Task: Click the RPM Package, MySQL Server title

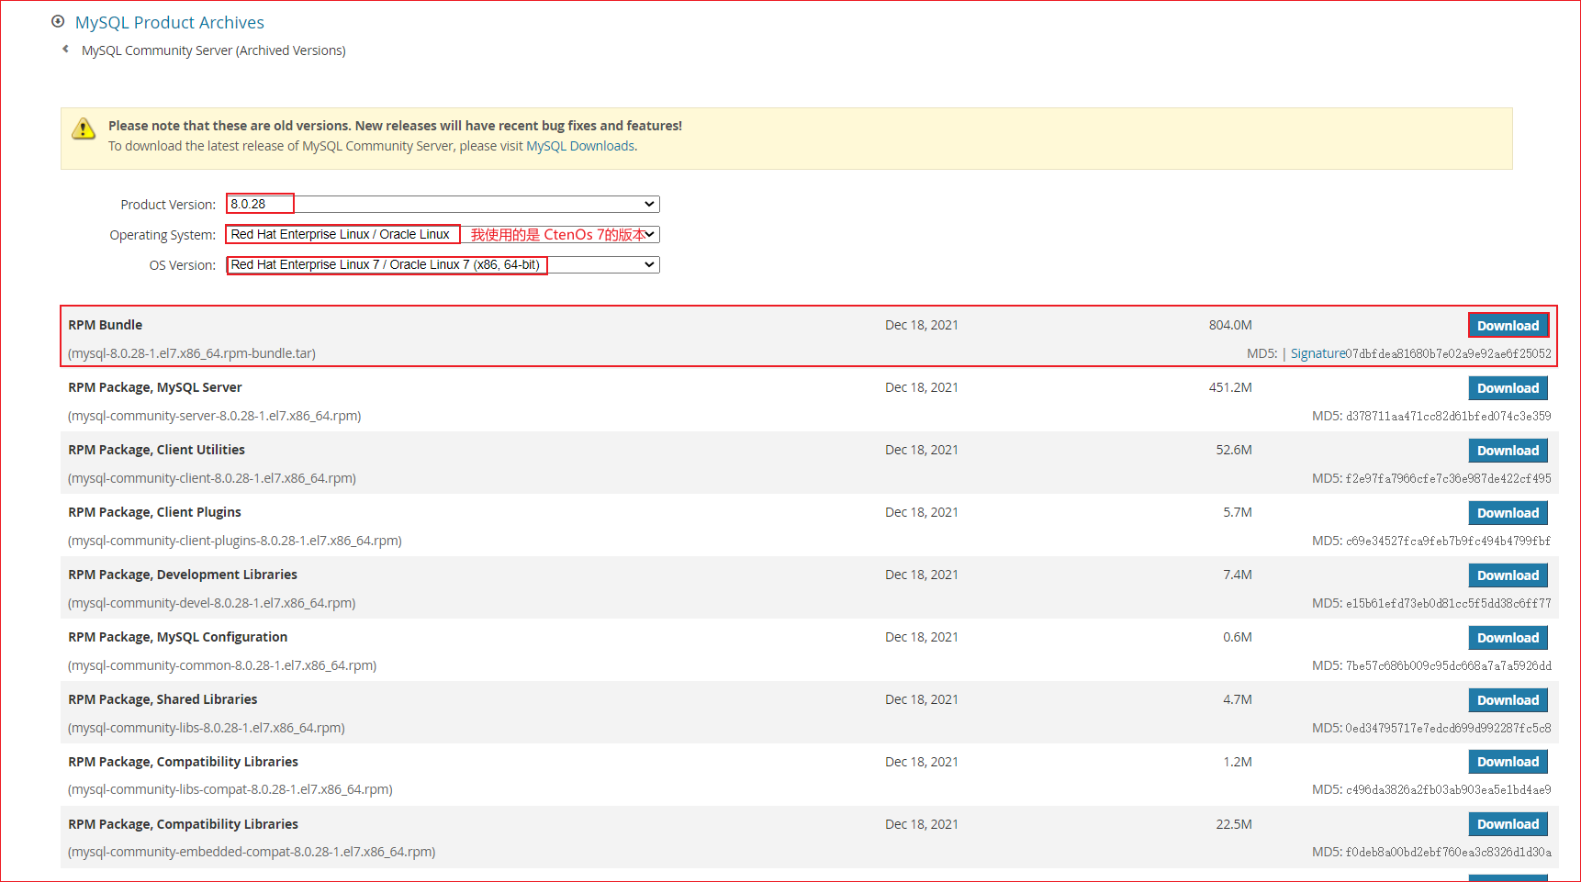Action: click(155, 387)
